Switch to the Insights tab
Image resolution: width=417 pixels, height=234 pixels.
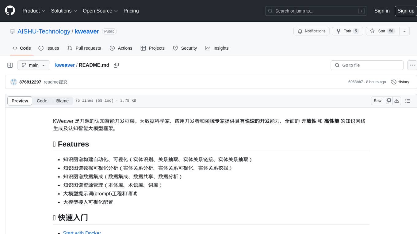(x=217, y=48)
